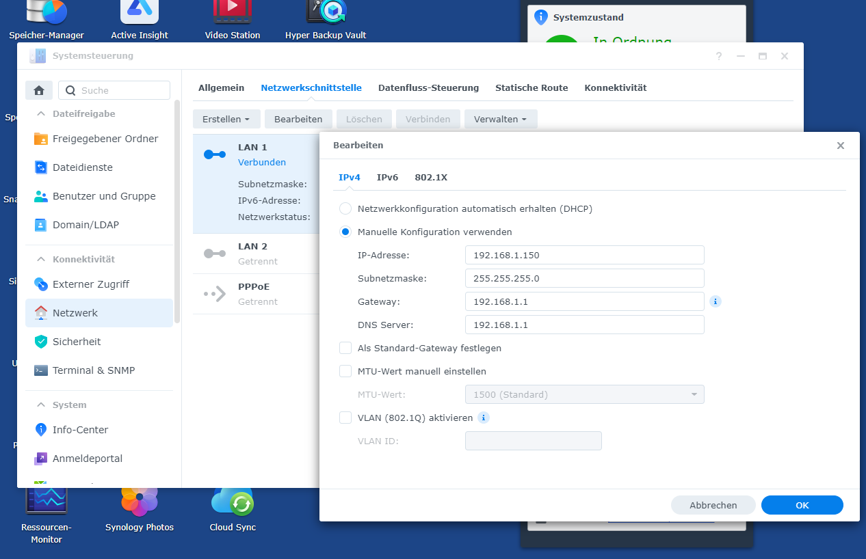Viewport: 866px width, 559px height.
Task: Enable the VLAN (802.1Q) aktivieren checkbox
Action: pos(345,418)
